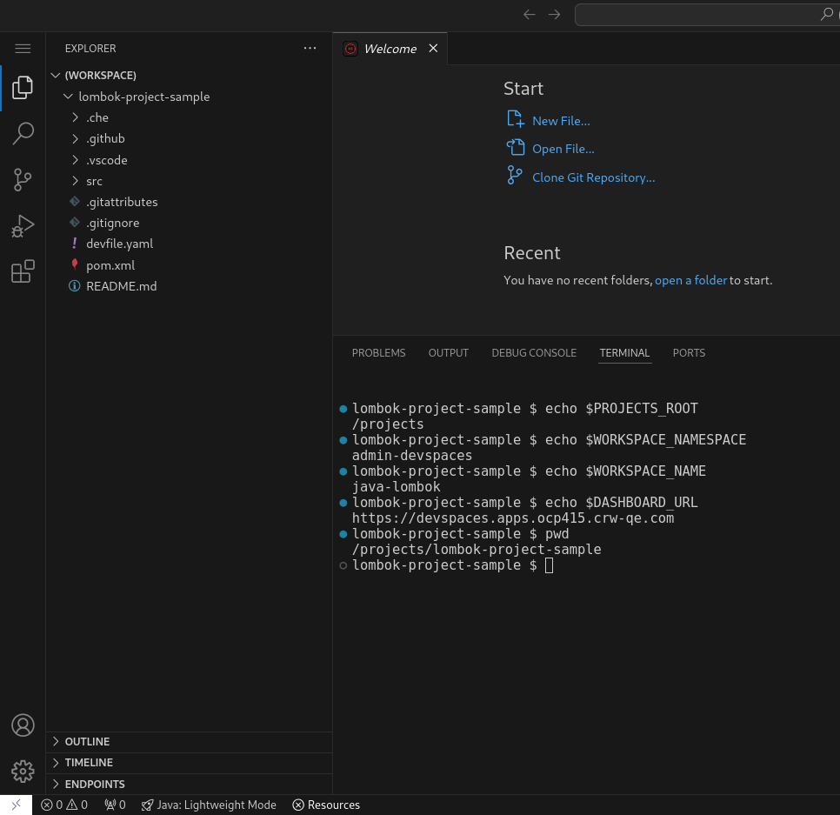The height and width of the screenshot is (815, 840).
Task: Open the Search view in activity bar
Action: pos(23,133)
